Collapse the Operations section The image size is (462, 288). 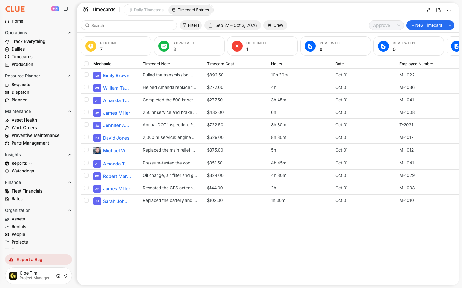point(70,33)
